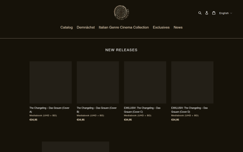Image resolution: width=243 pixels, height=152 pixels.
Task: Click the Cover D price €34,95
Action: coord(175,120)
